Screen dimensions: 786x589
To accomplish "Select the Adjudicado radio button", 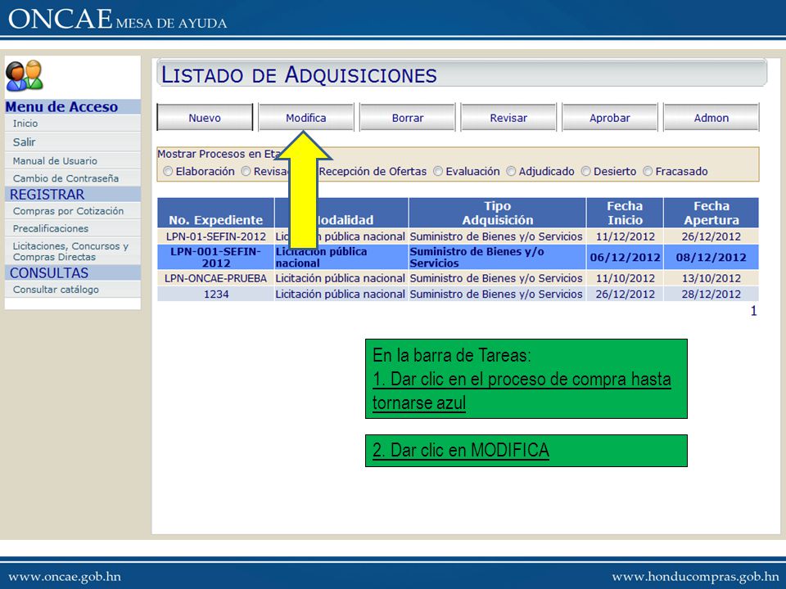I will click(511, 171).
